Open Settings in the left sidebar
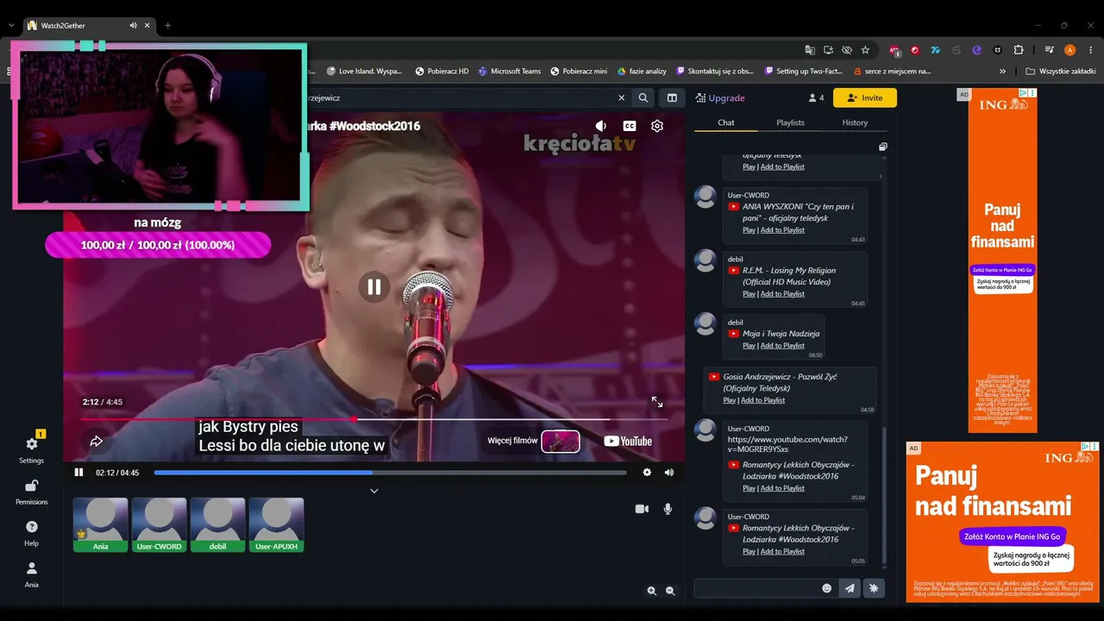Screen dimensions: 1104x621 [x=32, y=448]
